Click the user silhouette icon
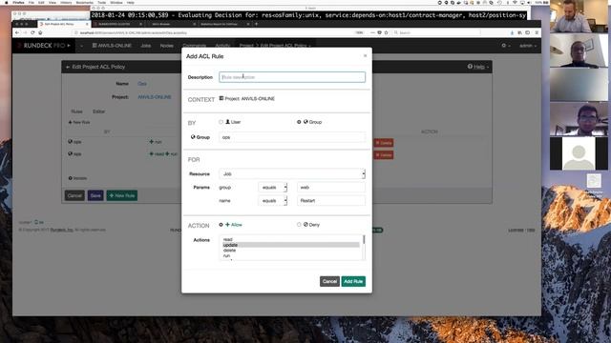 pyautogui.click(x=228, y=122)
